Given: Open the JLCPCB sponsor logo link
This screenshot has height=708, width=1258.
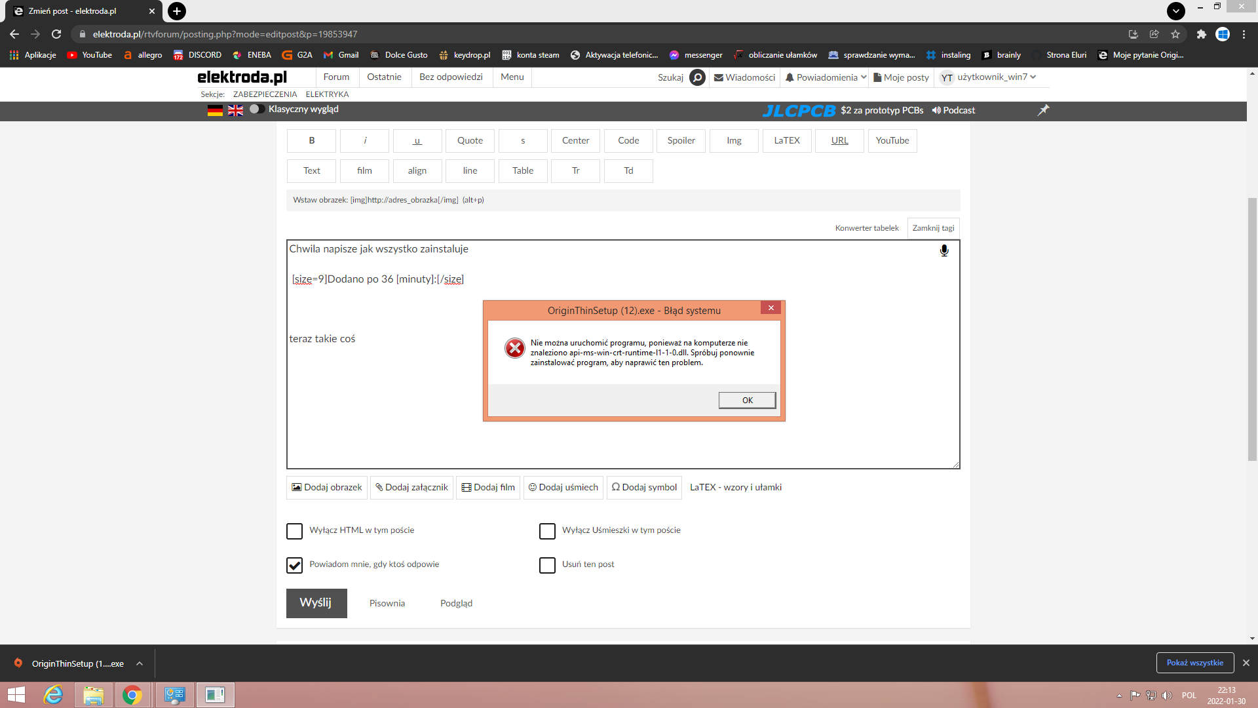Looking at the screenshot, I should pos(799,110).
